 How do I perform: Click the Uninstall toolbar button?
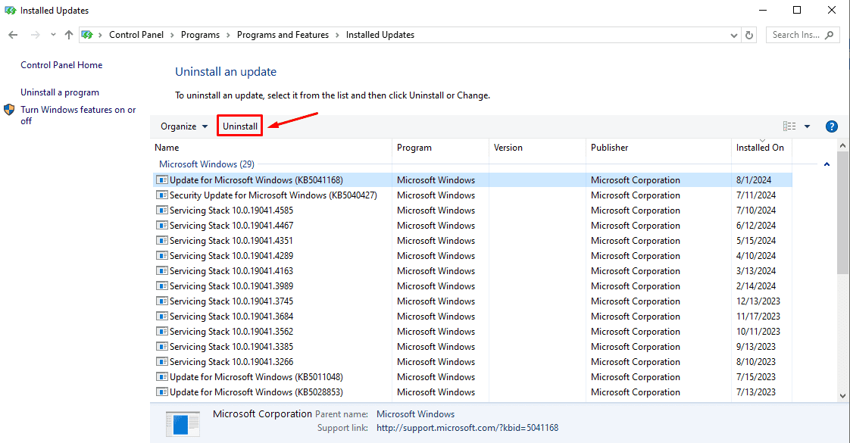pyautogui.click(x=240, y=126)
